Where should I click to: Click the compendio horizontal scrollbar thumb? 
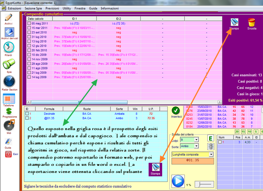(x=79, y=102)
